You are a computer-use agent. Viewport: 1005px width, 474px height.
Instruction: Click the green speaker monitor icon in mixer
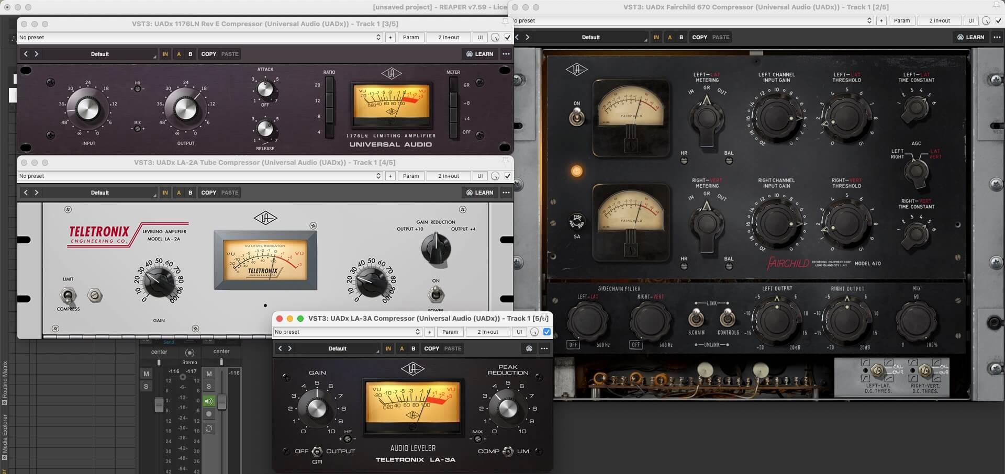tap(209, 401)
